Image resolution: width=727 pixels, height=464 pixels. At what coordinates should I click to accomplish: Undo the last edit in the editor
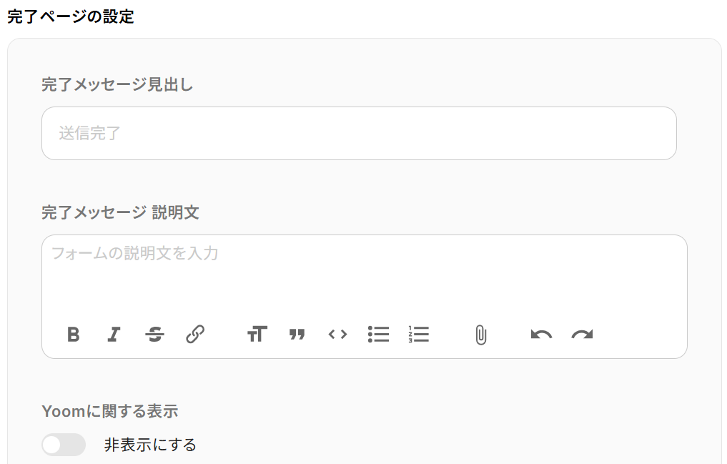tap(542, 334)
